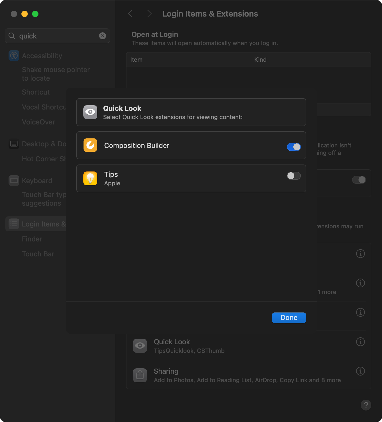Click "Select Quick Look extensions for viewing content:" text

tap(173, 117)
